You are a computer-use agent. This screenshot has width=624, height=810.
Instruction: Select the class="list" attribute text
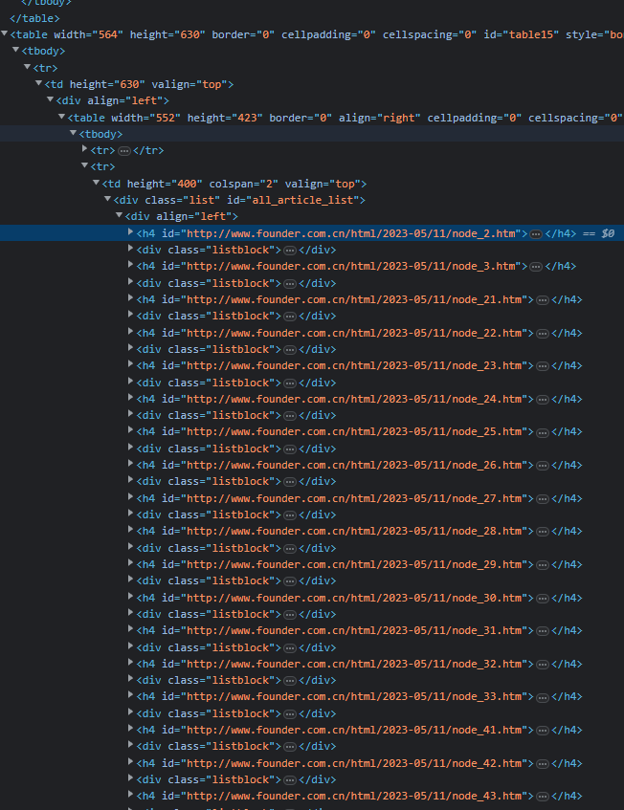183,200
